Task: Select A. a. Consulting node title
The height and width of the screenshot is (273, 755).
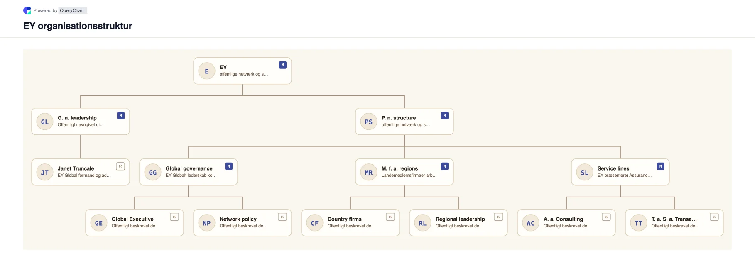Action: (x=563, y=219)
